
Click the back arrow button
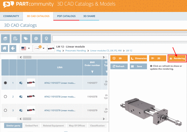(13, 48)
